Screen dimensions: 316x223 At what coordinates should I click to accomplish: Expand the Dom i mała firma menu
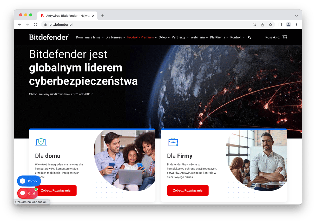[x=90, y=37]
